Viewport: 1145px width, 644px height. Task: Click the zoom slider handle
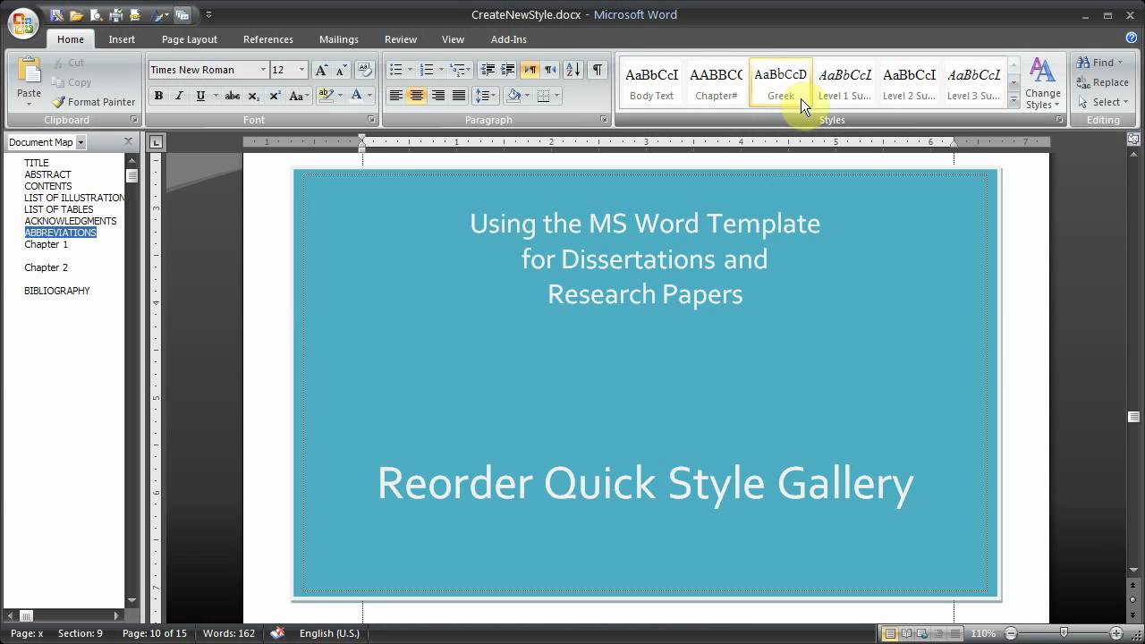pos(1064,633)
